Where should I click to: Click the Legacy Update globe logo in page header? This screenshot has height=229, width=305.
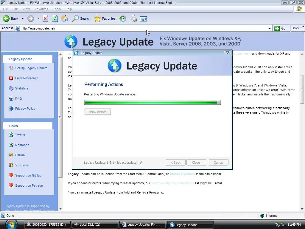pyautogui.click(x=71, y=41)
